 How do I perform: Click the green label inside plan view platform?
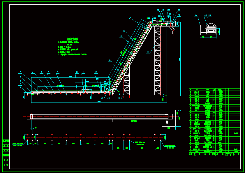point(134,121)
